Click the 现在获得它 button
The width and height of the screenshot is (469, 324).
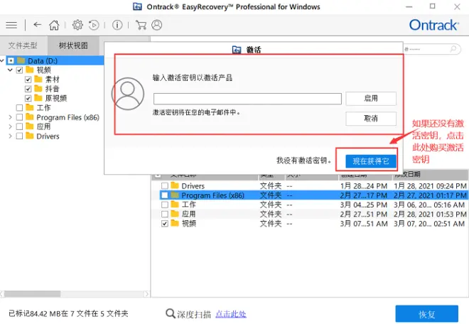pyautogui.click(x=371, y=161)
